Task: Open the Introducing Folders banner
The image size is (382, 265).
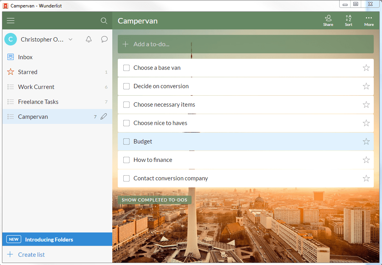Action: coord(49,239)
